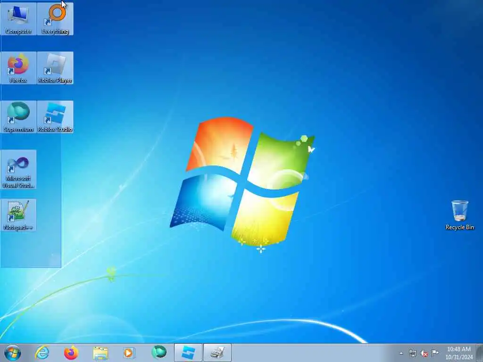Image resolution: width=483 pixels, height=362 pixels.
Task: Click the Show Desktop button
Action: [x=480, y=353]
